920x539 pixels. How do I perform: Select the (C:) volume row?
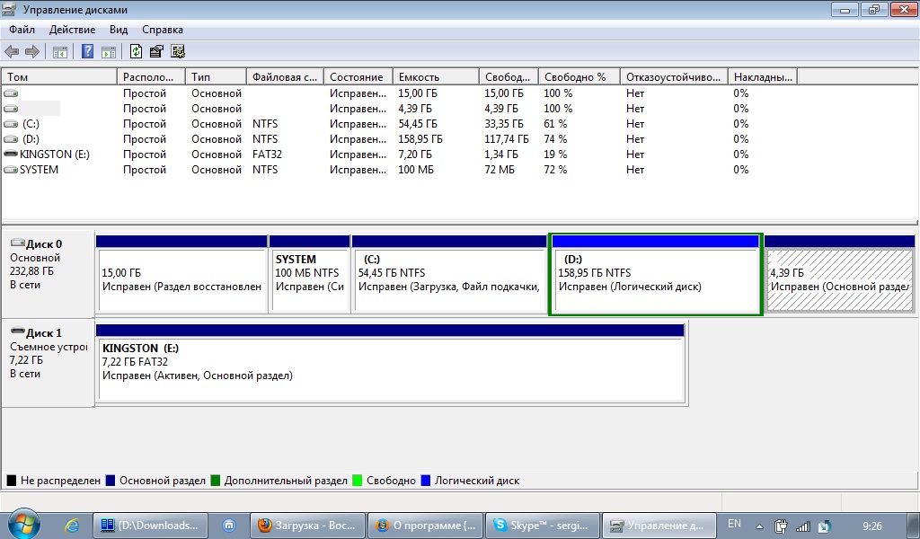[x=399, y=124]
